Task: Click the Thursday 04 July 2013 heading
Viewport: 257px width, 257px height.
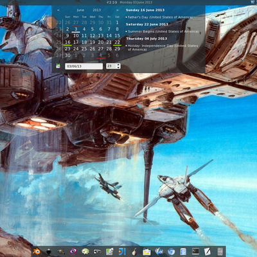Action: coord(146,39)
